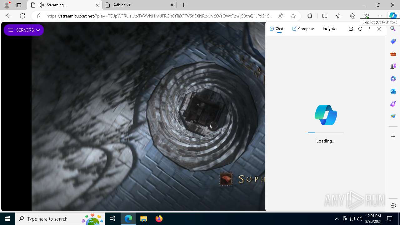The height and width of the screenshot is (225, 400).
Task: Open a new browser tab
Action: click(184, 5)
